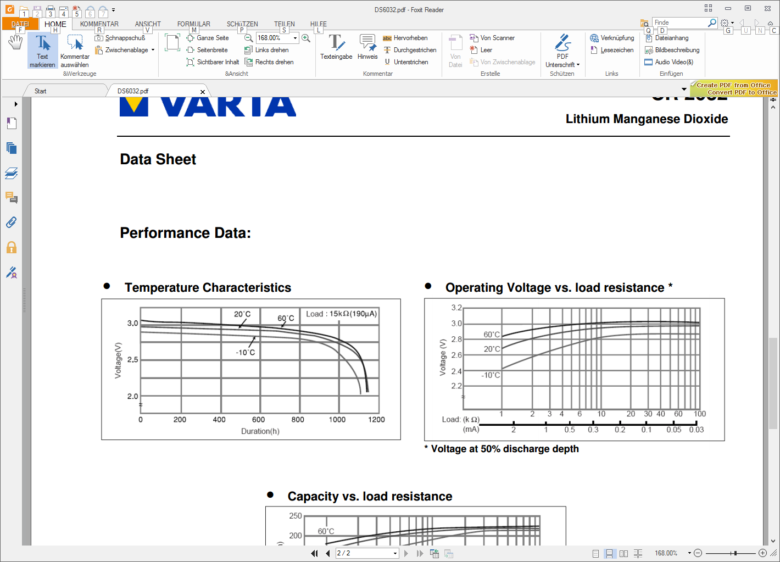The width and height of the screenshot is (780, 562).
Task: Open the search settings gear dropdown
Action: pos(727,23)
